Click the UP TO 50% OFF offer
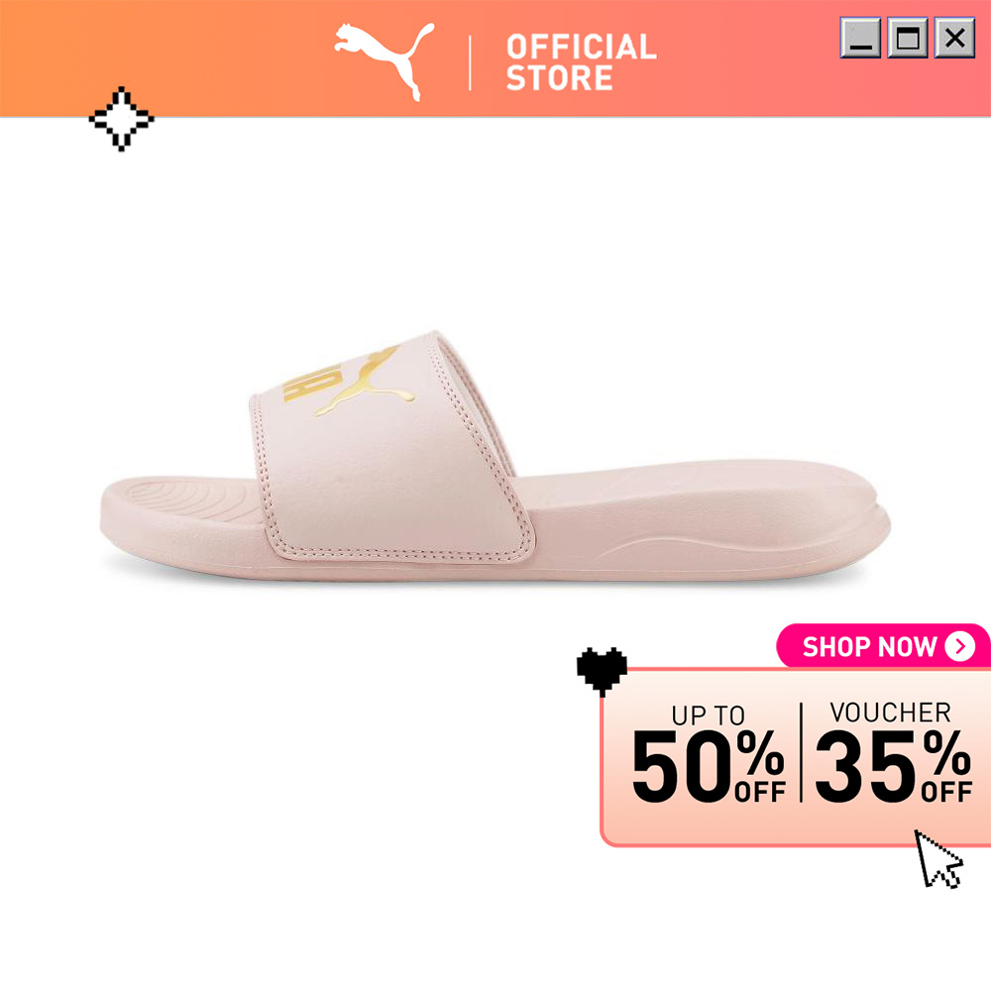Image resolution: width=991 pixels, height=991 pixels. pyautogui.click(x=709, y=754)
